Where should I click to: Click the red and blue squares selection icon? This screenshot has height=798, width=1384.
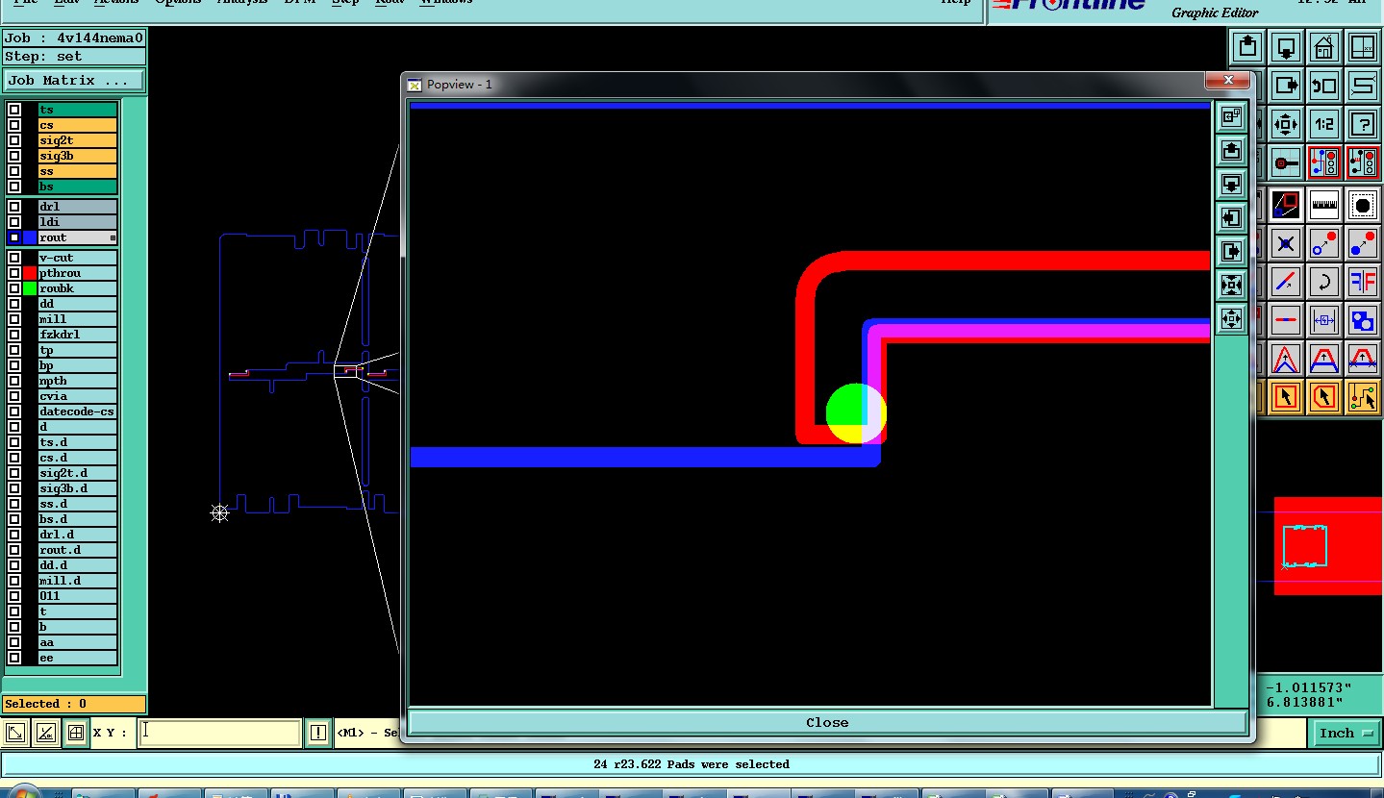(1286, 204)
